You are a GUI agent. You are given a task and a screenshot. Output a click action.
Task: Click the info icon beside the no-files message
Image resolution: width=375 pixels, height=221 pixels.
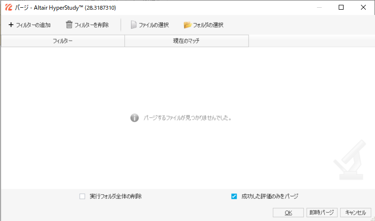[135, 118]
